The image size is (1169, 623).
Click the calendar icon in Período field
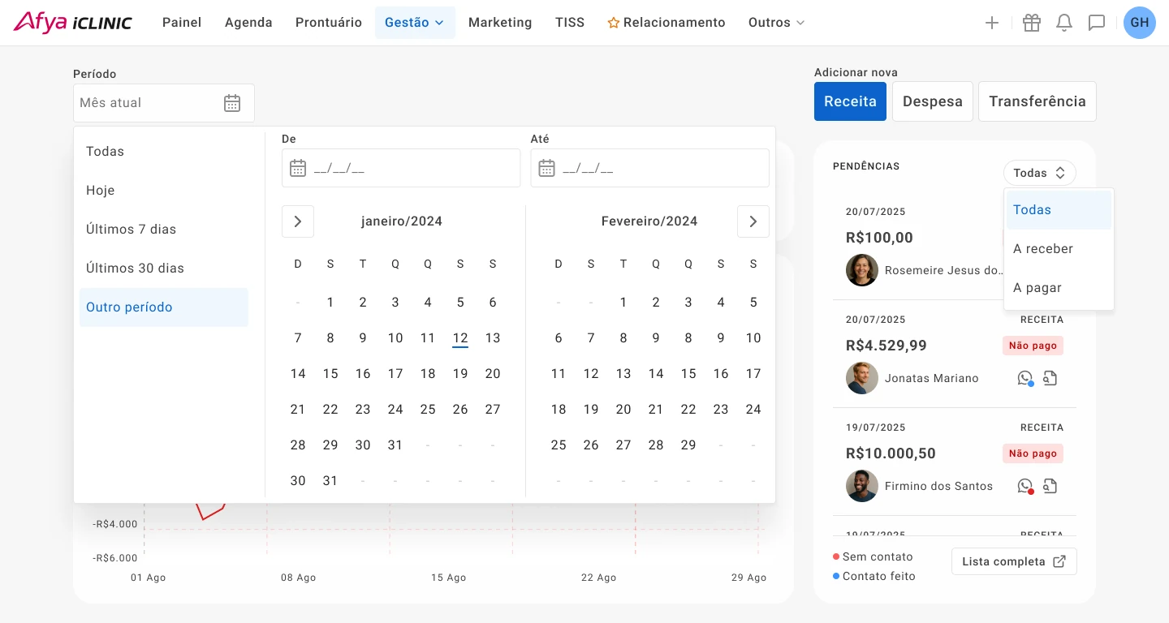point(232,103)
